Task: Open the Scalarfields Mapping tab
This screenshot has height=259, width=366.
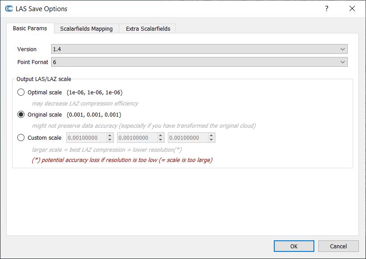Action: point(86,28)
